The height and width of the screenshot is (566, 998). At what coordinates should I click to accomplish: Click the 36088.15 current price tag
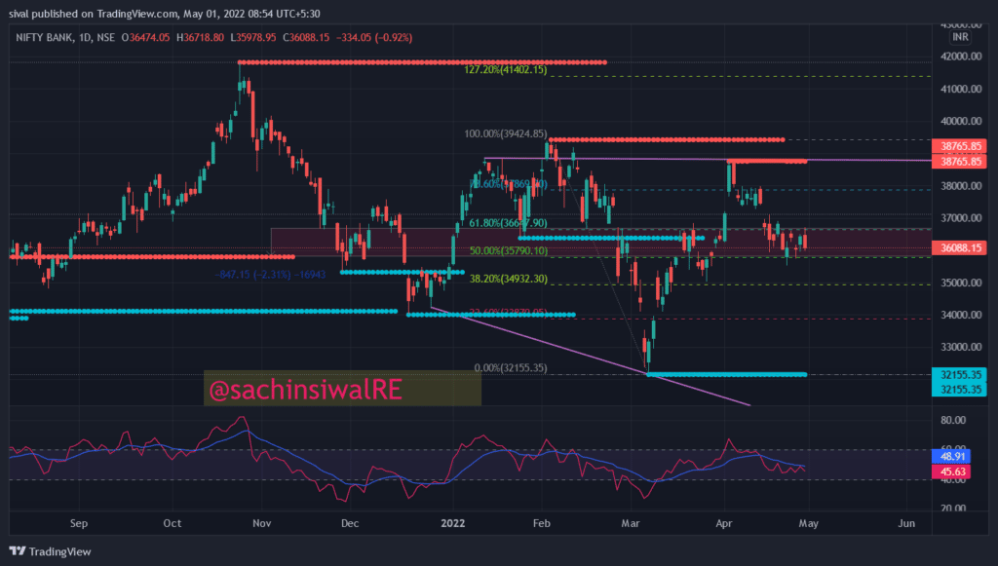(x=959, y=248)
